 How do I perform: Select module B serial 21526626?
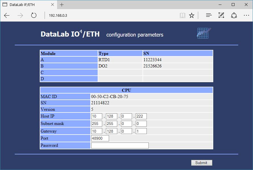click(x=152, y=66)
